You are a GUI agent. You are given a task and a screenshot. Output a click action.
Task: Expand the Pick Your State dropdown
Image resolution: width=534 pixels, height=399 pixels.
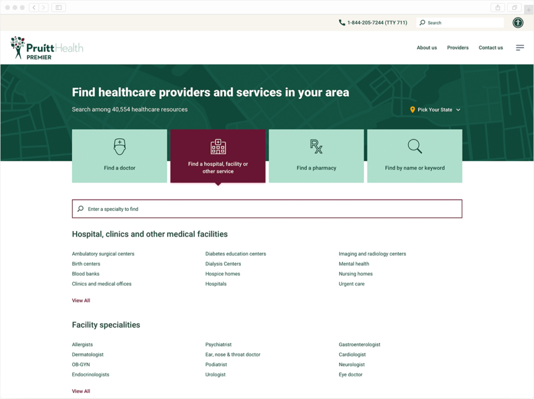436,110
